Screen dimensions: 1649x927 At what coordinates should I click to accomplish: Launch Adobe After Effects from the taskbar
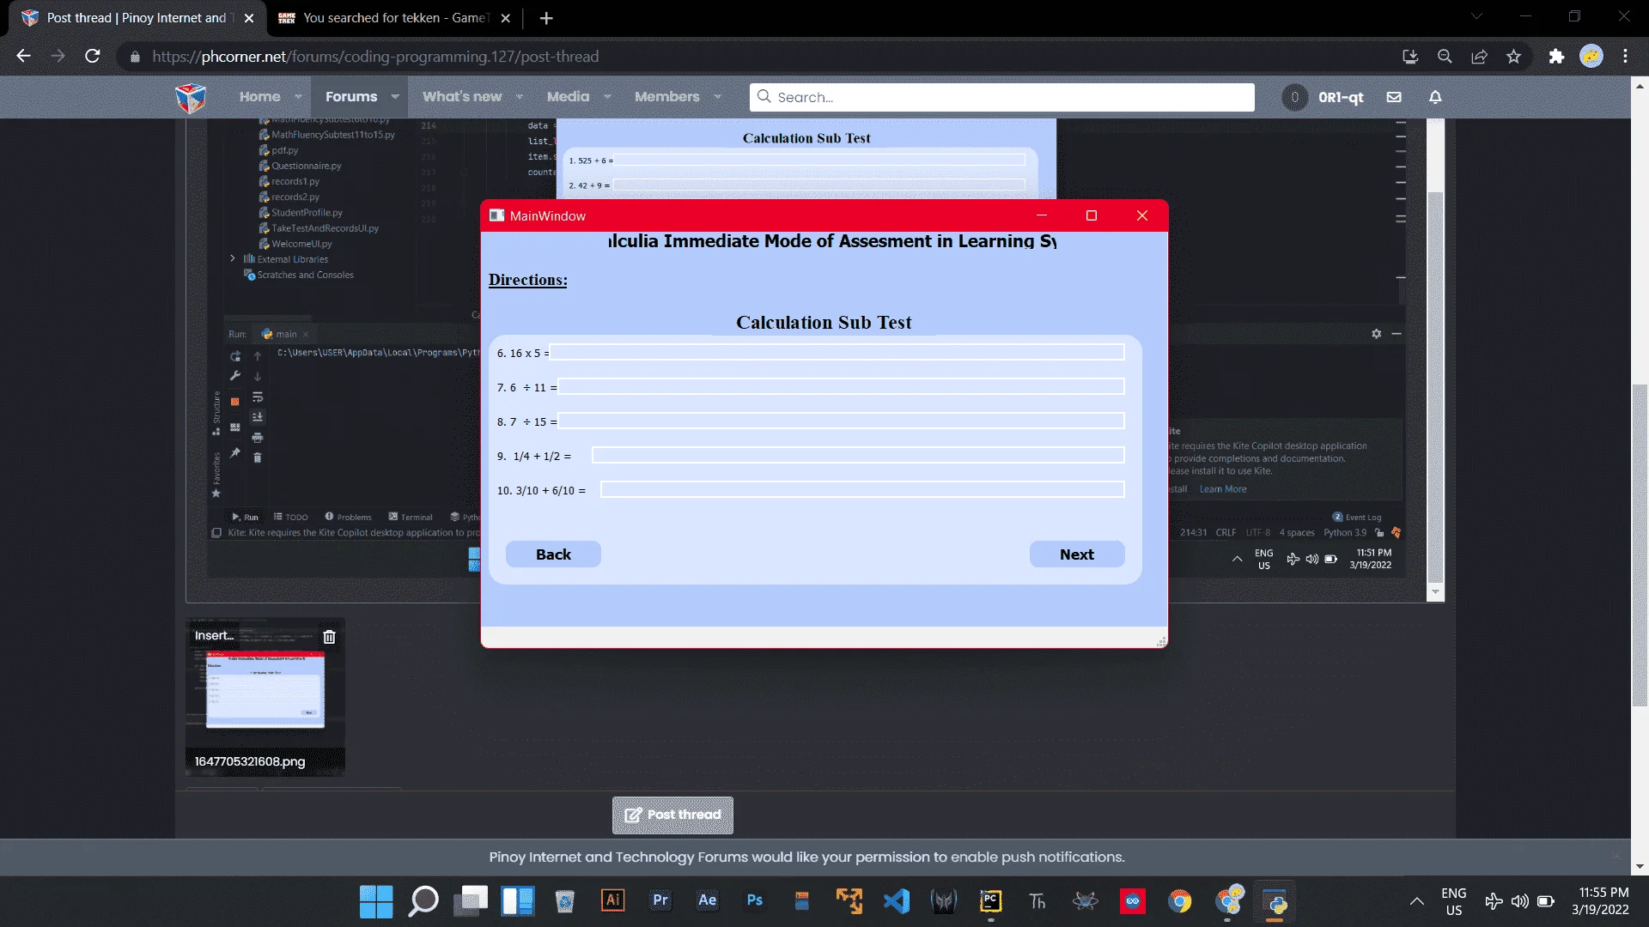707,900
